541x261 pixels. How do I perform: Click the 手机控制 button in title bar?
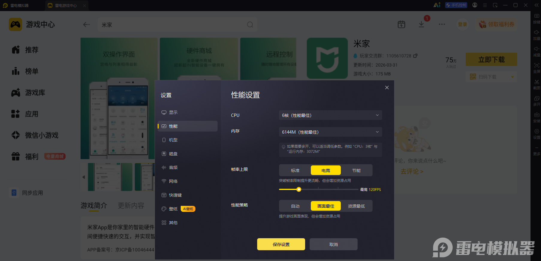[456, 5]
